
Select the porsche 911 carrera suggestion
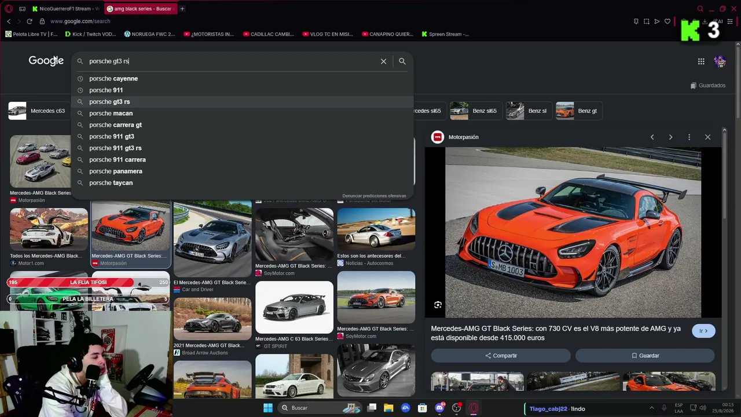(x=242, y=160)
